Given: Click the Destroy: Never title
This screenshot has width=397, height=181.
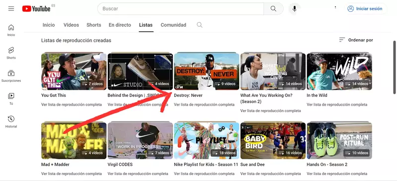Looking at the screenshot, I should (188, 95).
